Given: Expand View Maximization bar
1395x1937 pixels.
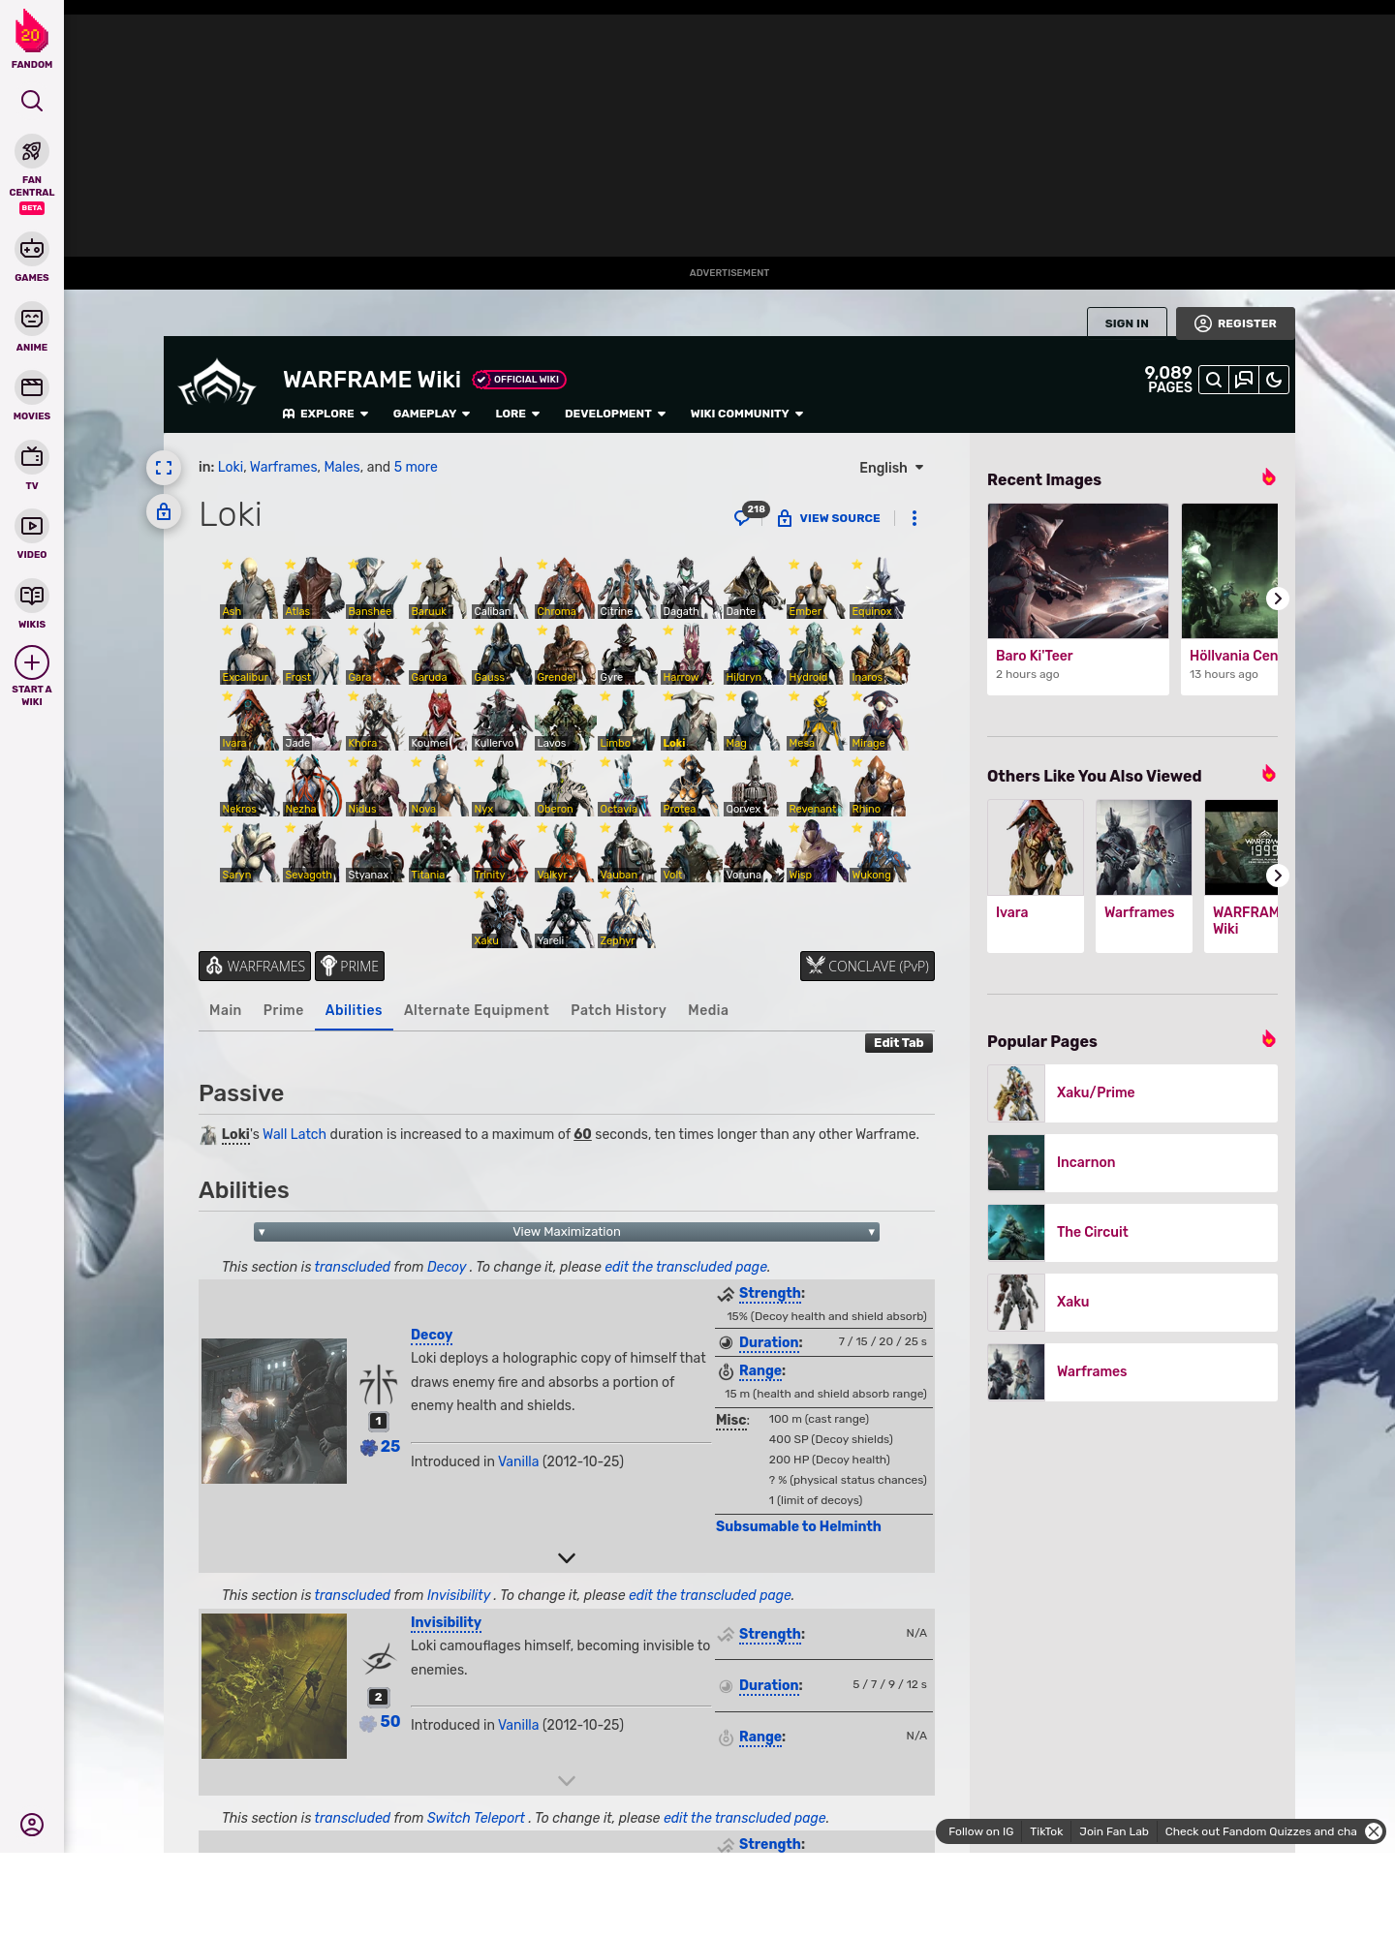Looking at the screenshot, I should click(x=567, y=1232).
